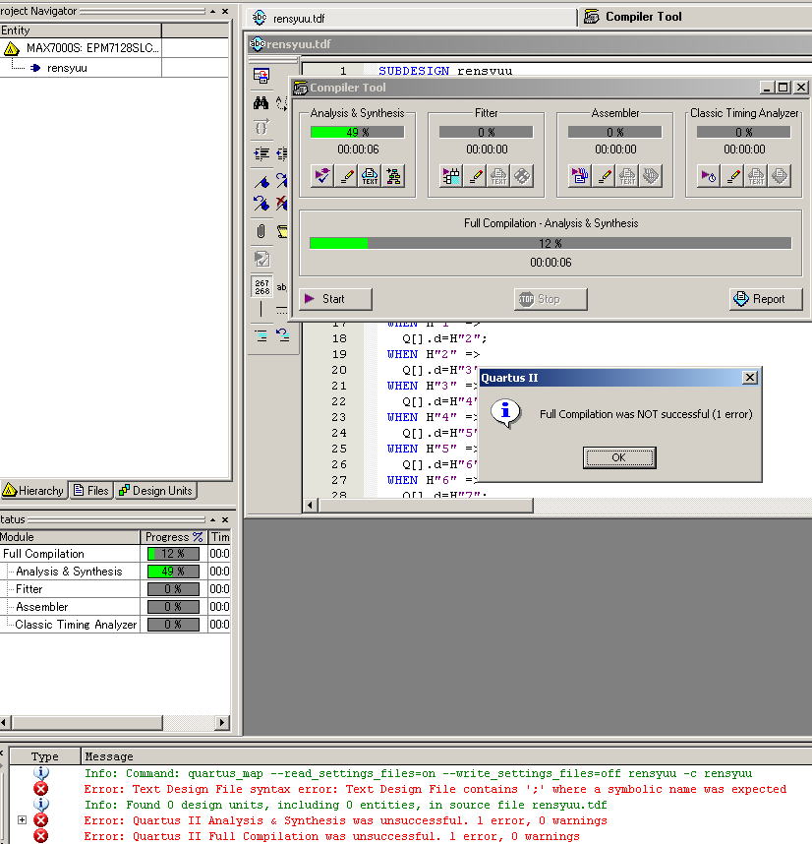The height and width of the screenshot is (844, 812).
Task: Select the Info: Found 0 design units message
Action: [345, 805]
